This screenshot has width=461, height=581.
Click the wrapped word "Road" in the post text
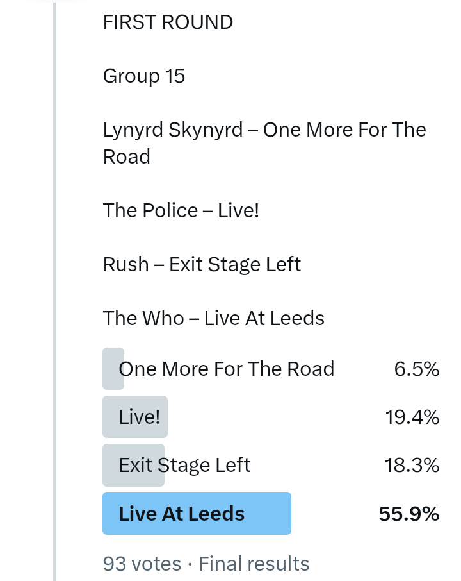[x=127, y=157]
